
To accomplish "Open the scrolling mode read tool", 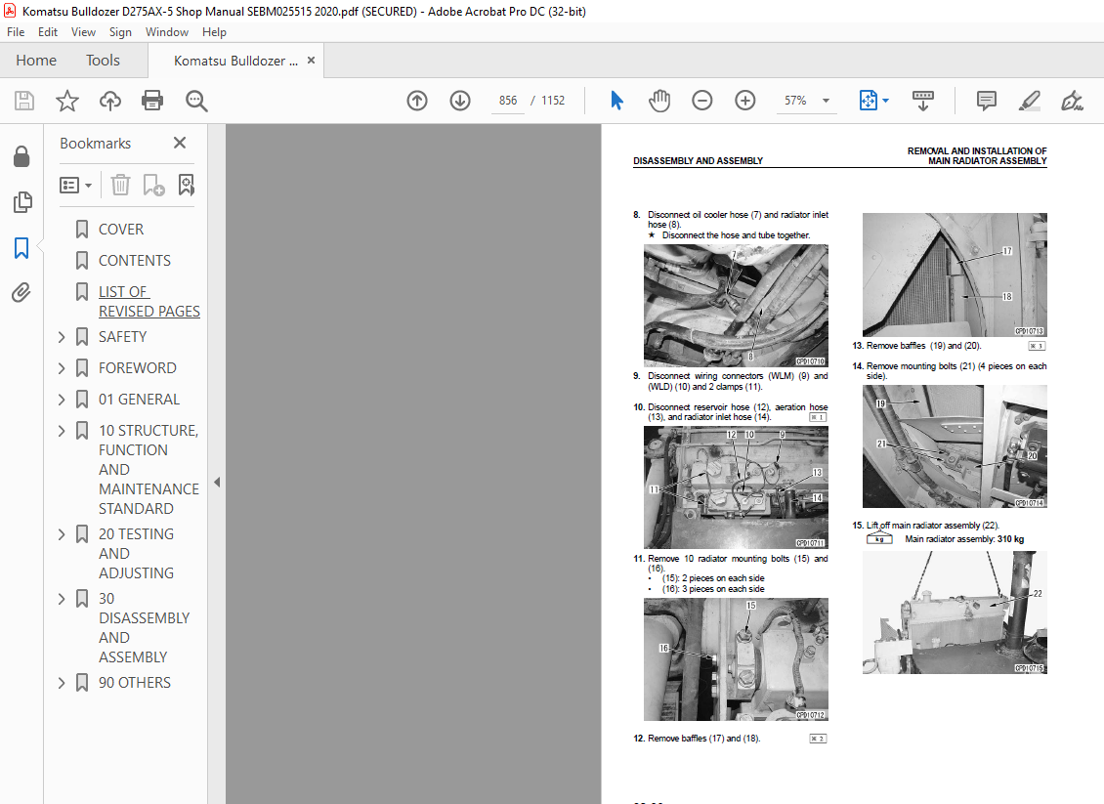I will click(x=922, y=101).
